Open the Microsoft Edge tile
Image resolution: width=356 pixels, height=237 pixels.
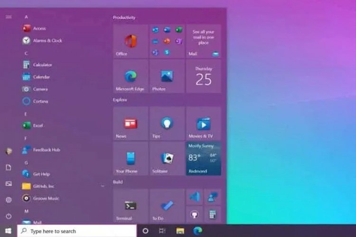(x=131, y=76)
